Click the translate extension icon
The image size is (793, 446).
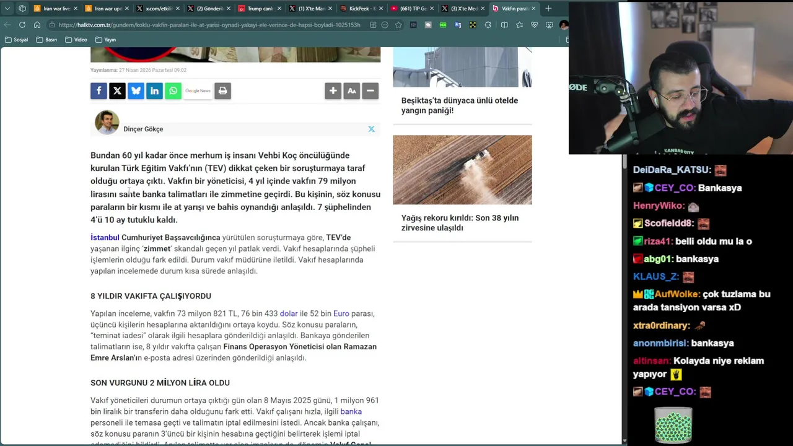tap(458, 25)
